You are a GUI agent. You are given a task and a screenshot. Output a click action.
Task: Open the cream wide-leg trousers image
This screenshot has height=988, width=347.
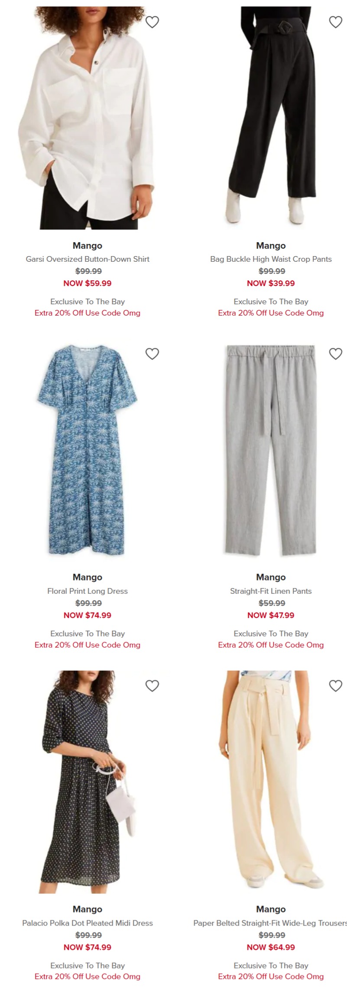click(x=271, y=782)
